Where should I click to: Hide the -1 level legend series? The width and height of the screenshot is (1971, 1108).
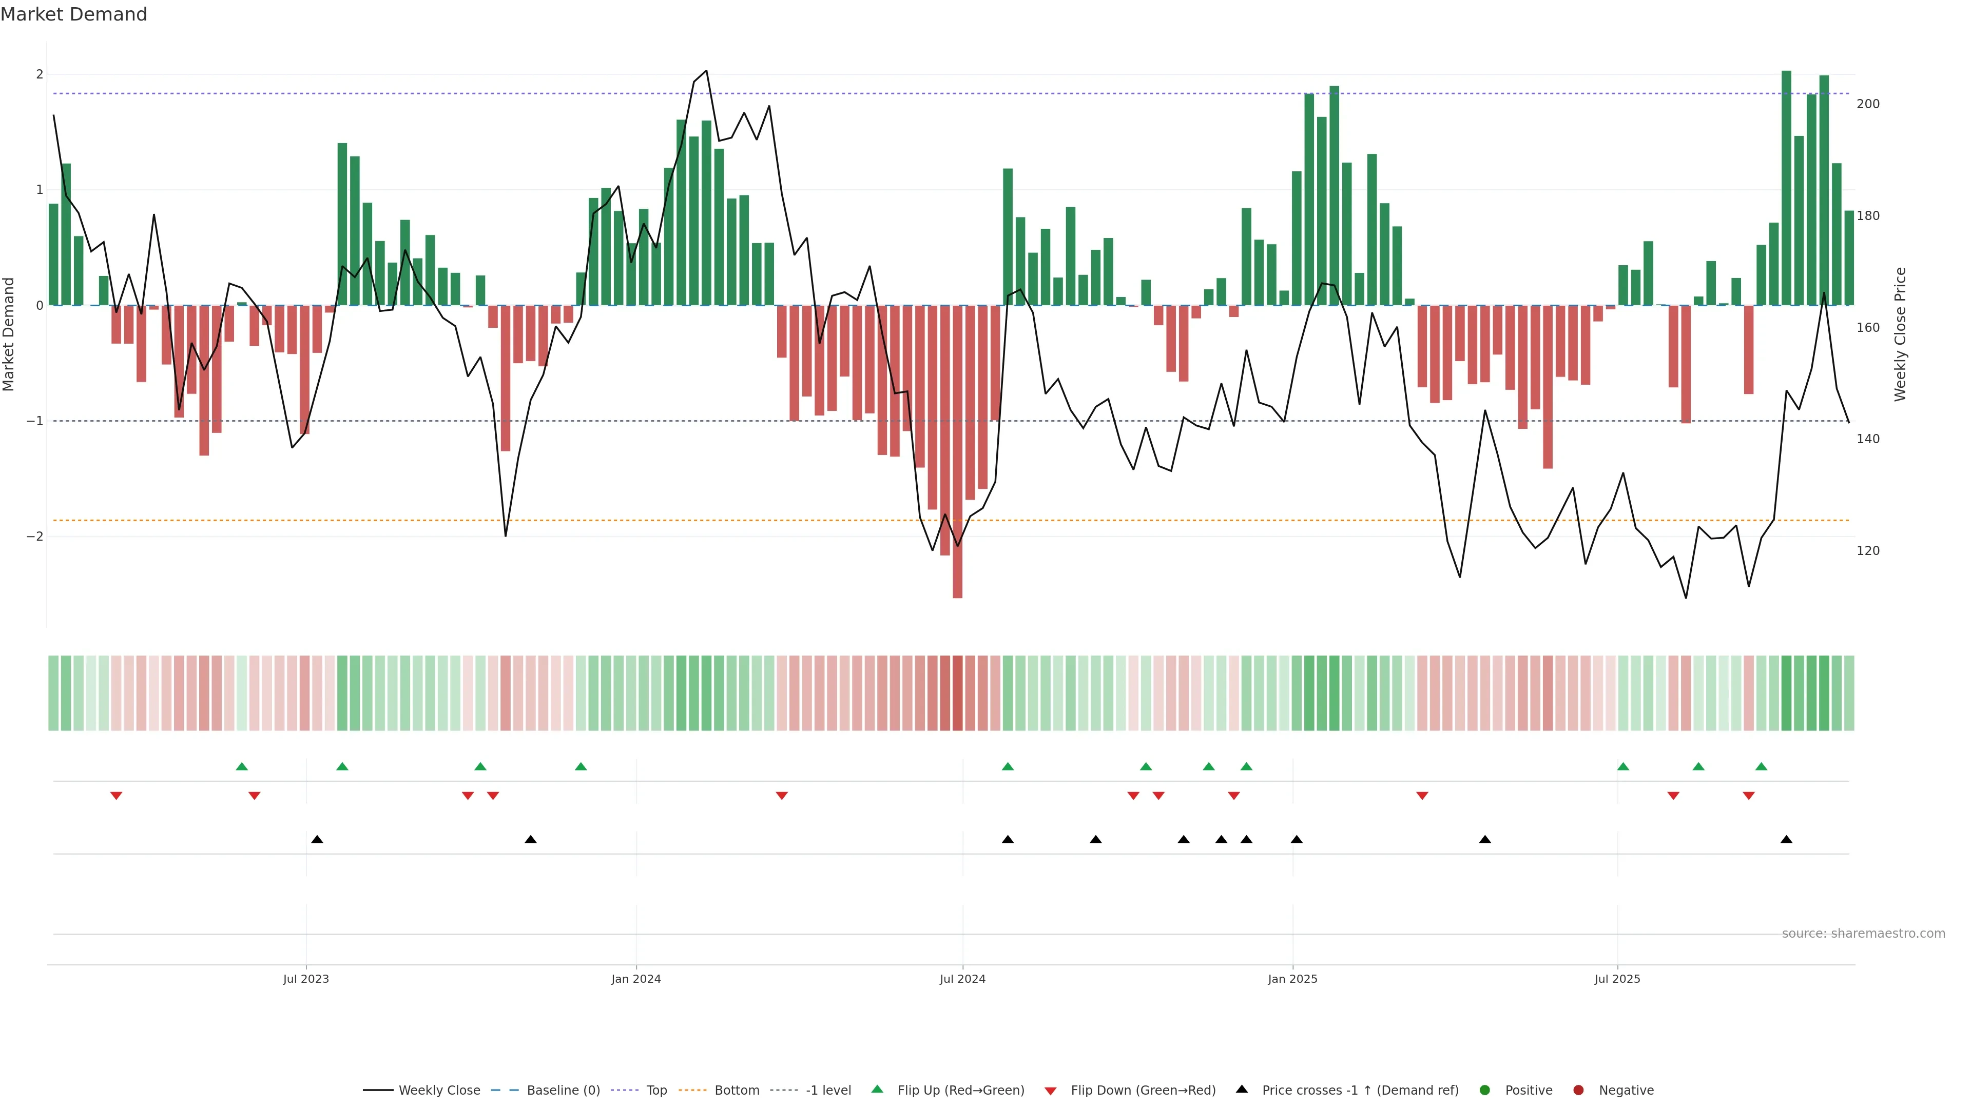(x=828, y=1091)
